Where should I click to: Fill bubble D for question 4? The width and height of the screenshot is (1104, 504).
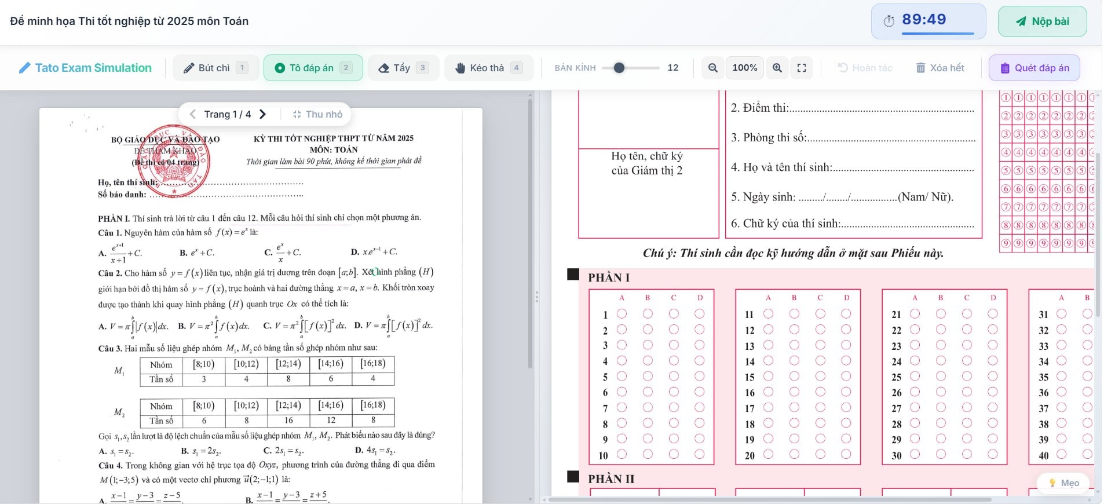click(x=700, y=360)
